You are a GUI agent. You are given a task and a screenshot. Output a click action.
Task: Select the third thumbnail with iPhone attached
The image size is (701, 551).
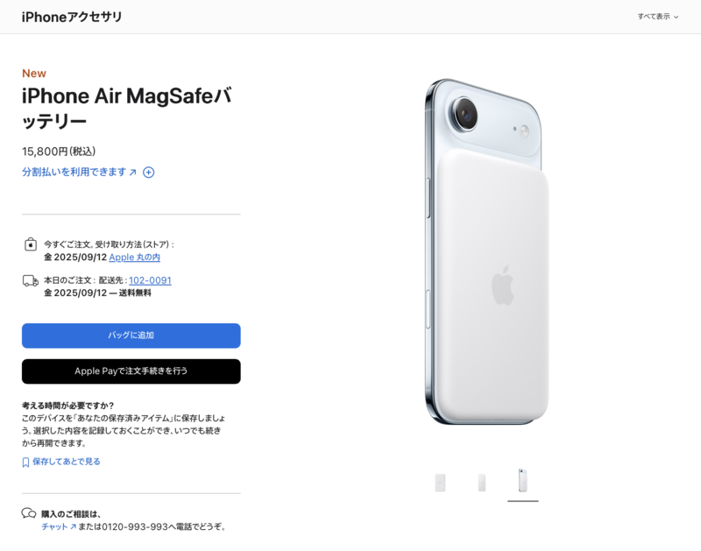coord(522,480)
